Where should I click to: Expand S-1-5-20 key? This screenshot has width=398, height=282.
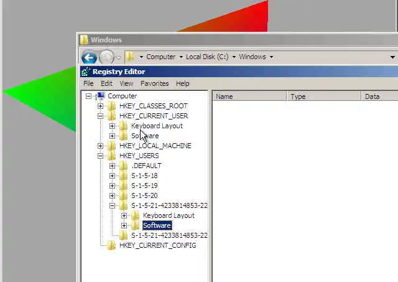112,195
